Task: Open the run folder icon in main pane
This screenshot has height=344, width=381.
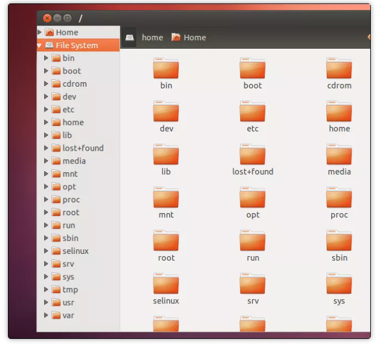Action: pos(252,241)
